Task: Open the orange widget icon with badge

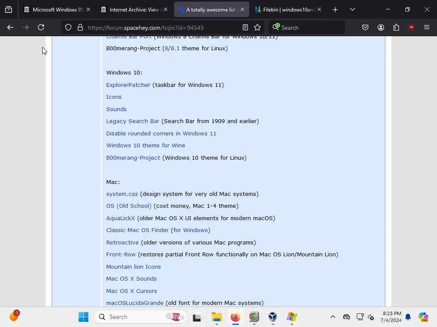Action: pos(14,316)
